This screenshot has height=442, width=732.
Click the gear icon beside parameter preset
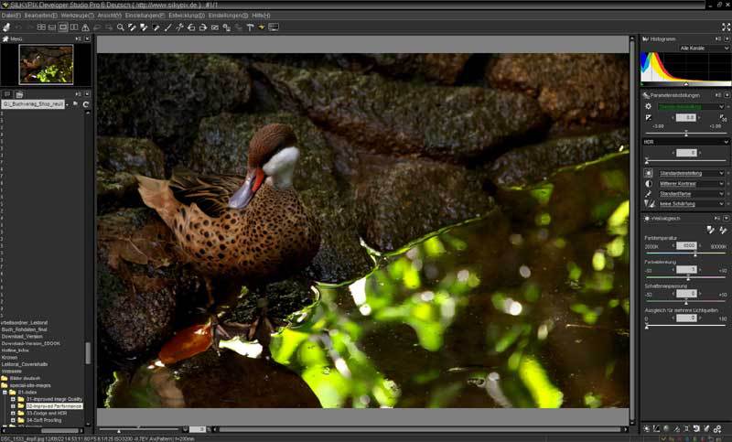click(x=648, y=106)
